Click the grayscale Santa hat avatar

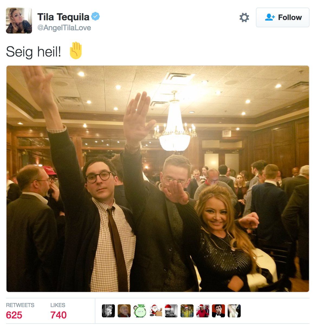(171, 311)
